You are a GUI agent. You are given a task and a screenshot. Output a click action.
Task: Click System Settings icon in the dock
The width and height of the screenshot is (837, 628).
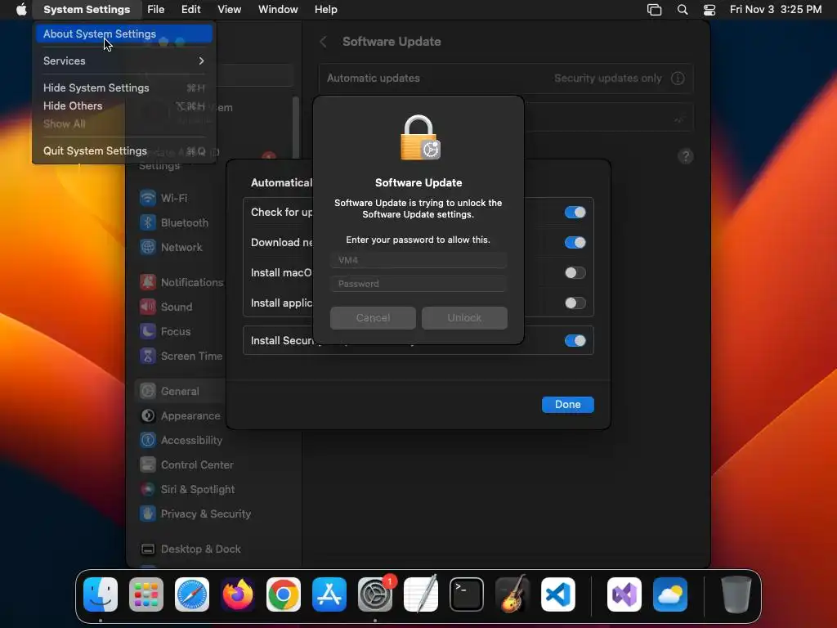tap(375, 594)
